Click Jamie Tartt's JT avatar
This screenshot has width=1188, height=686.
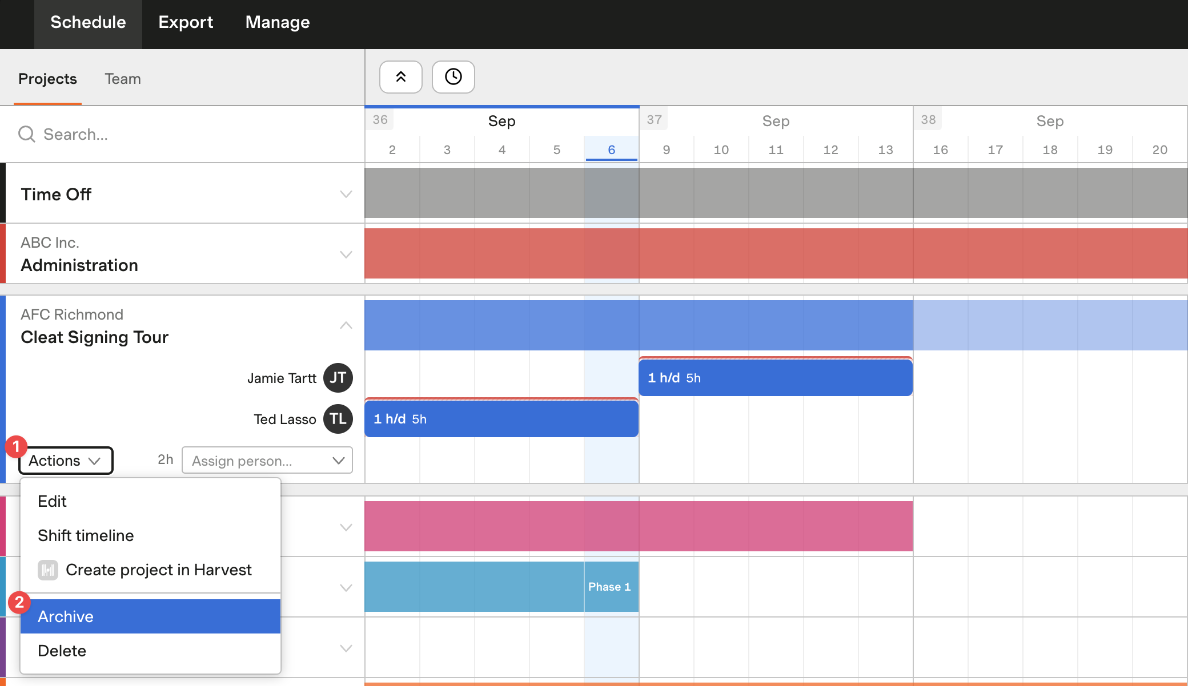[x=338, y=378]
